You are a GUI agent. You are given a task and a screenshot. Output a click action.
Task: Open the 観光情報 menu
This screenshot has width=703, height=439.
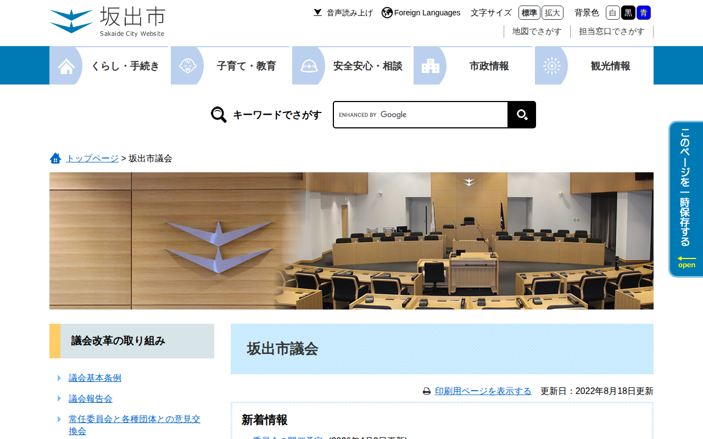click(594, 65)
